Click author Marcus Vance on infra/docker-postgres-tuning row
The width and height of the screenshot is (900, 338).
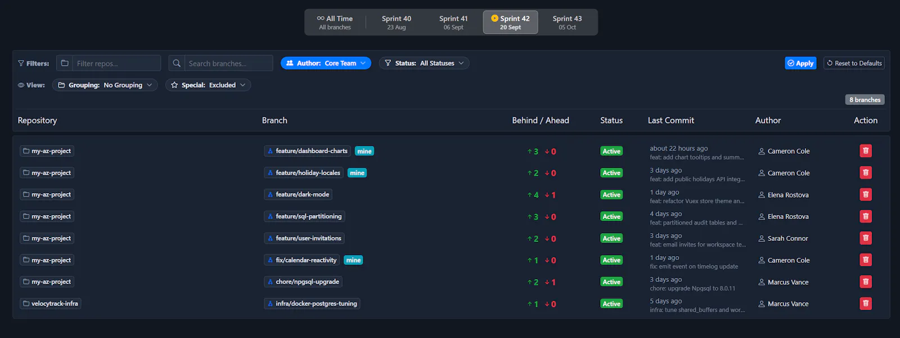(788, 304)
